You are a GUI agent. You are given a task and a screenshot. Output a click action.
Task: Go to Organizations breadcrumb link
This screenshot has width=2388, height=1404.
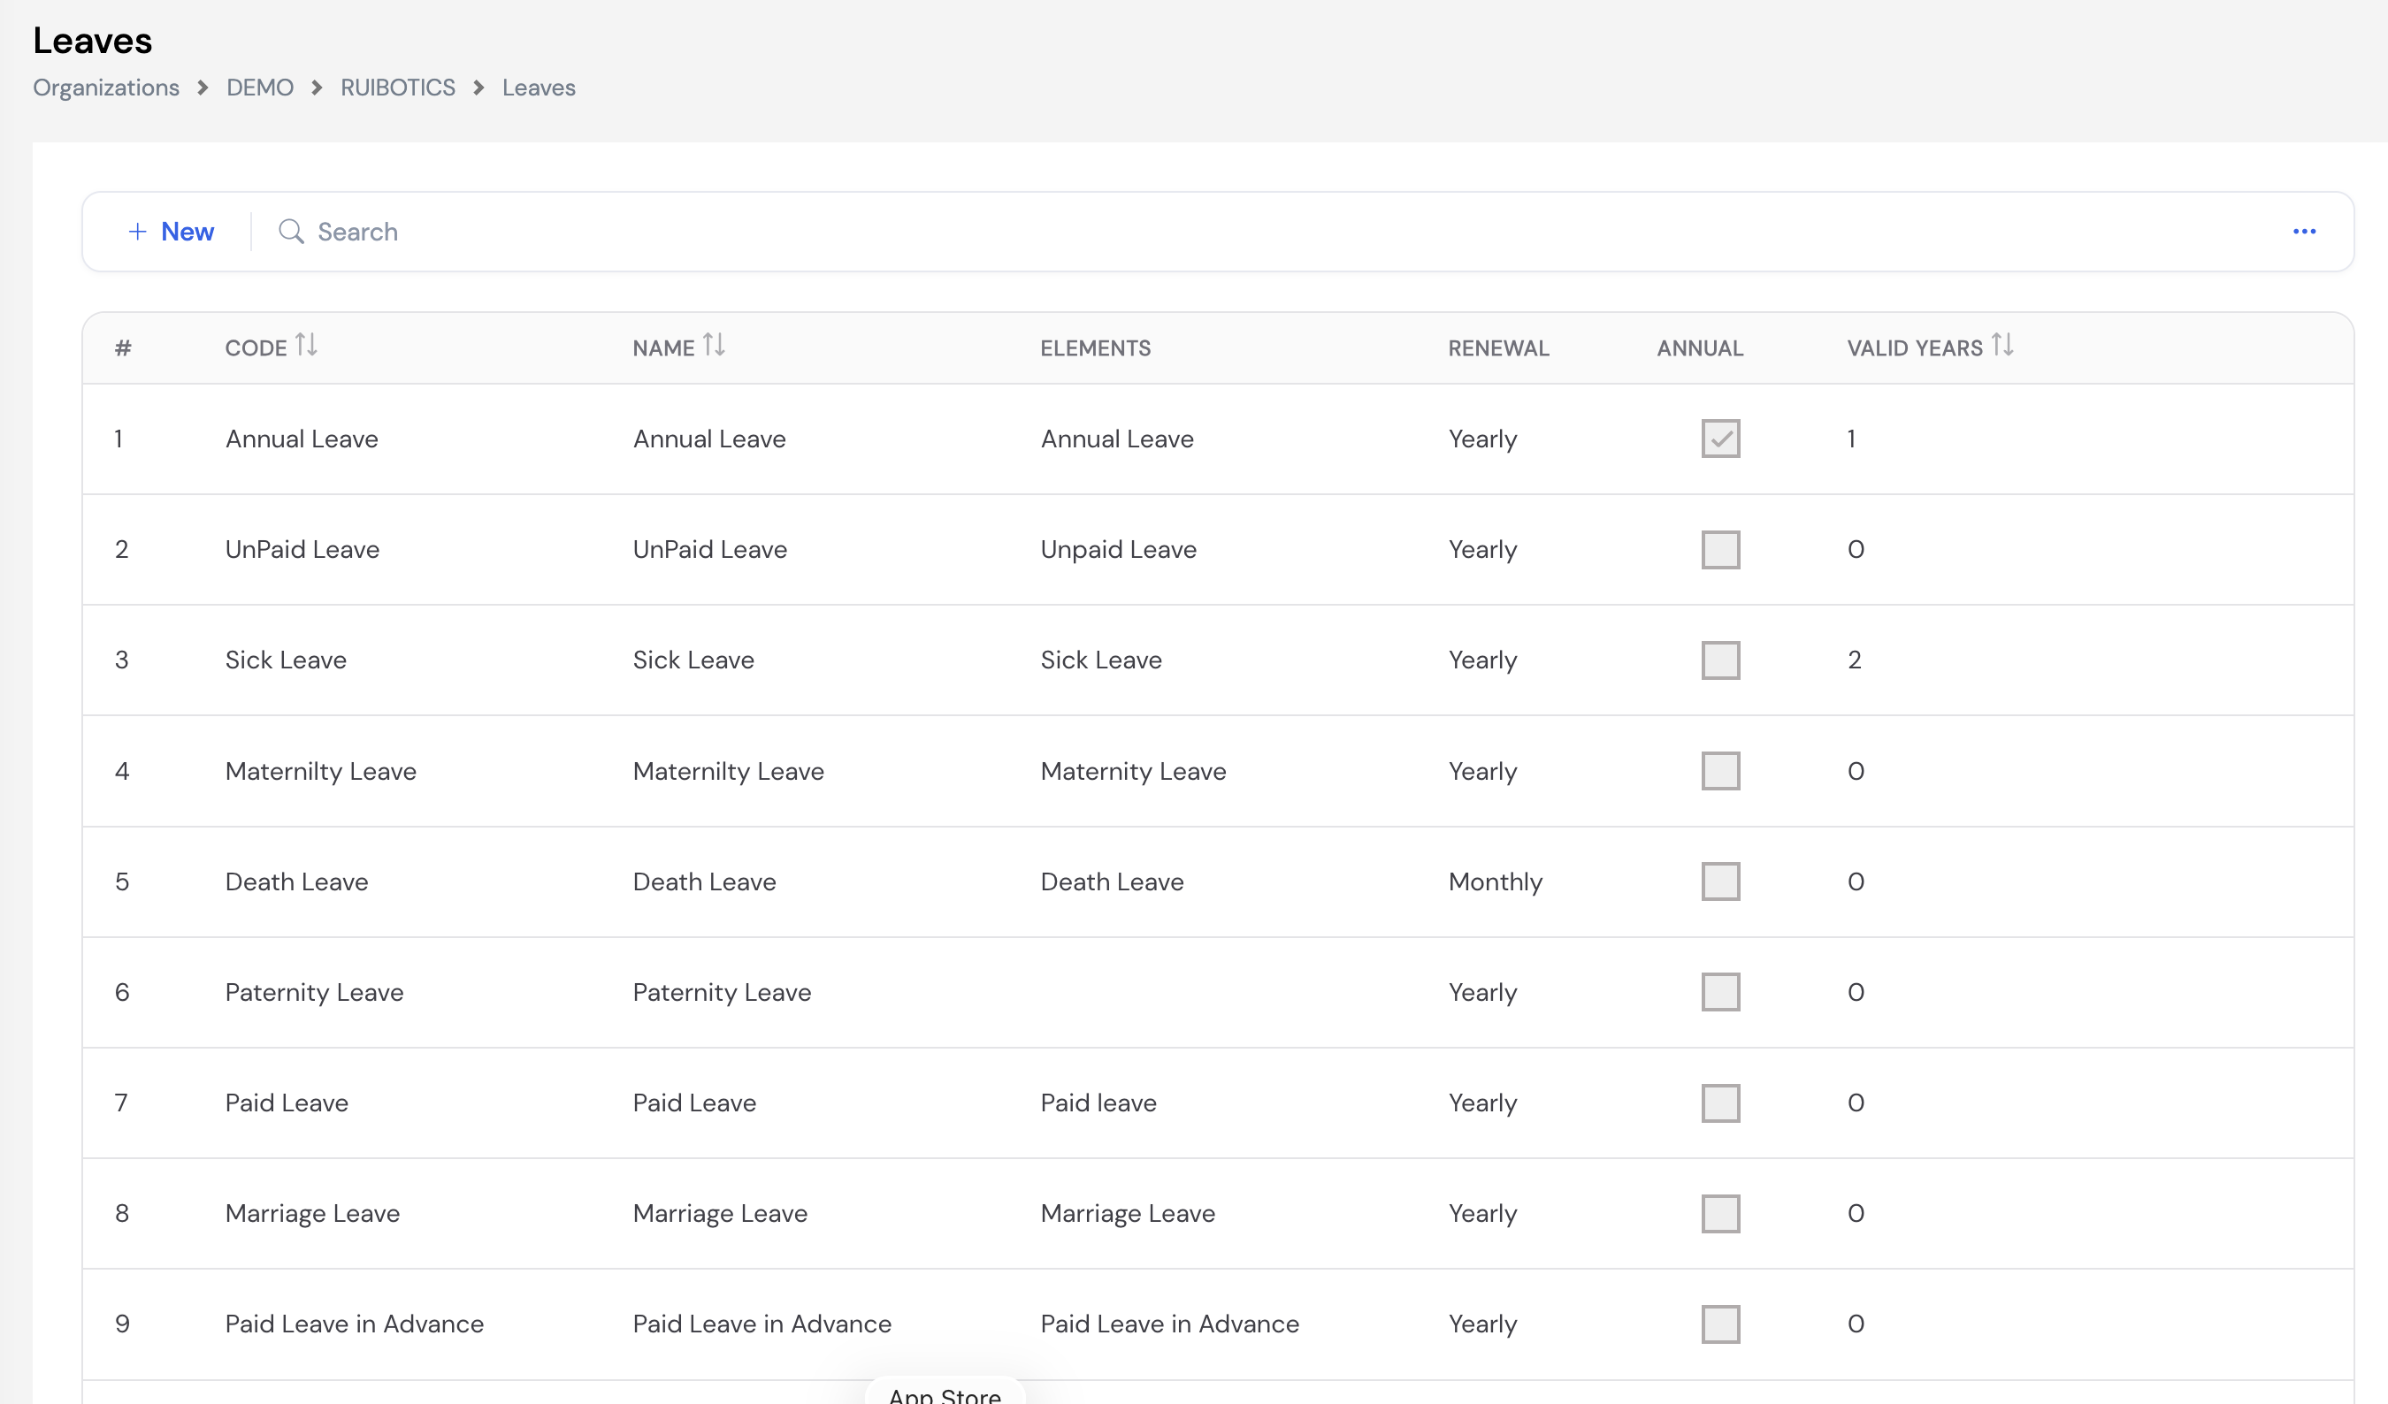tap(106, 88)
